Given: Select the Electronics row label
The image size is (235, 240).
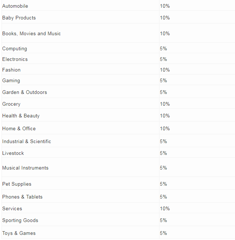Looking at the screenshot, I should click(15, 59).
